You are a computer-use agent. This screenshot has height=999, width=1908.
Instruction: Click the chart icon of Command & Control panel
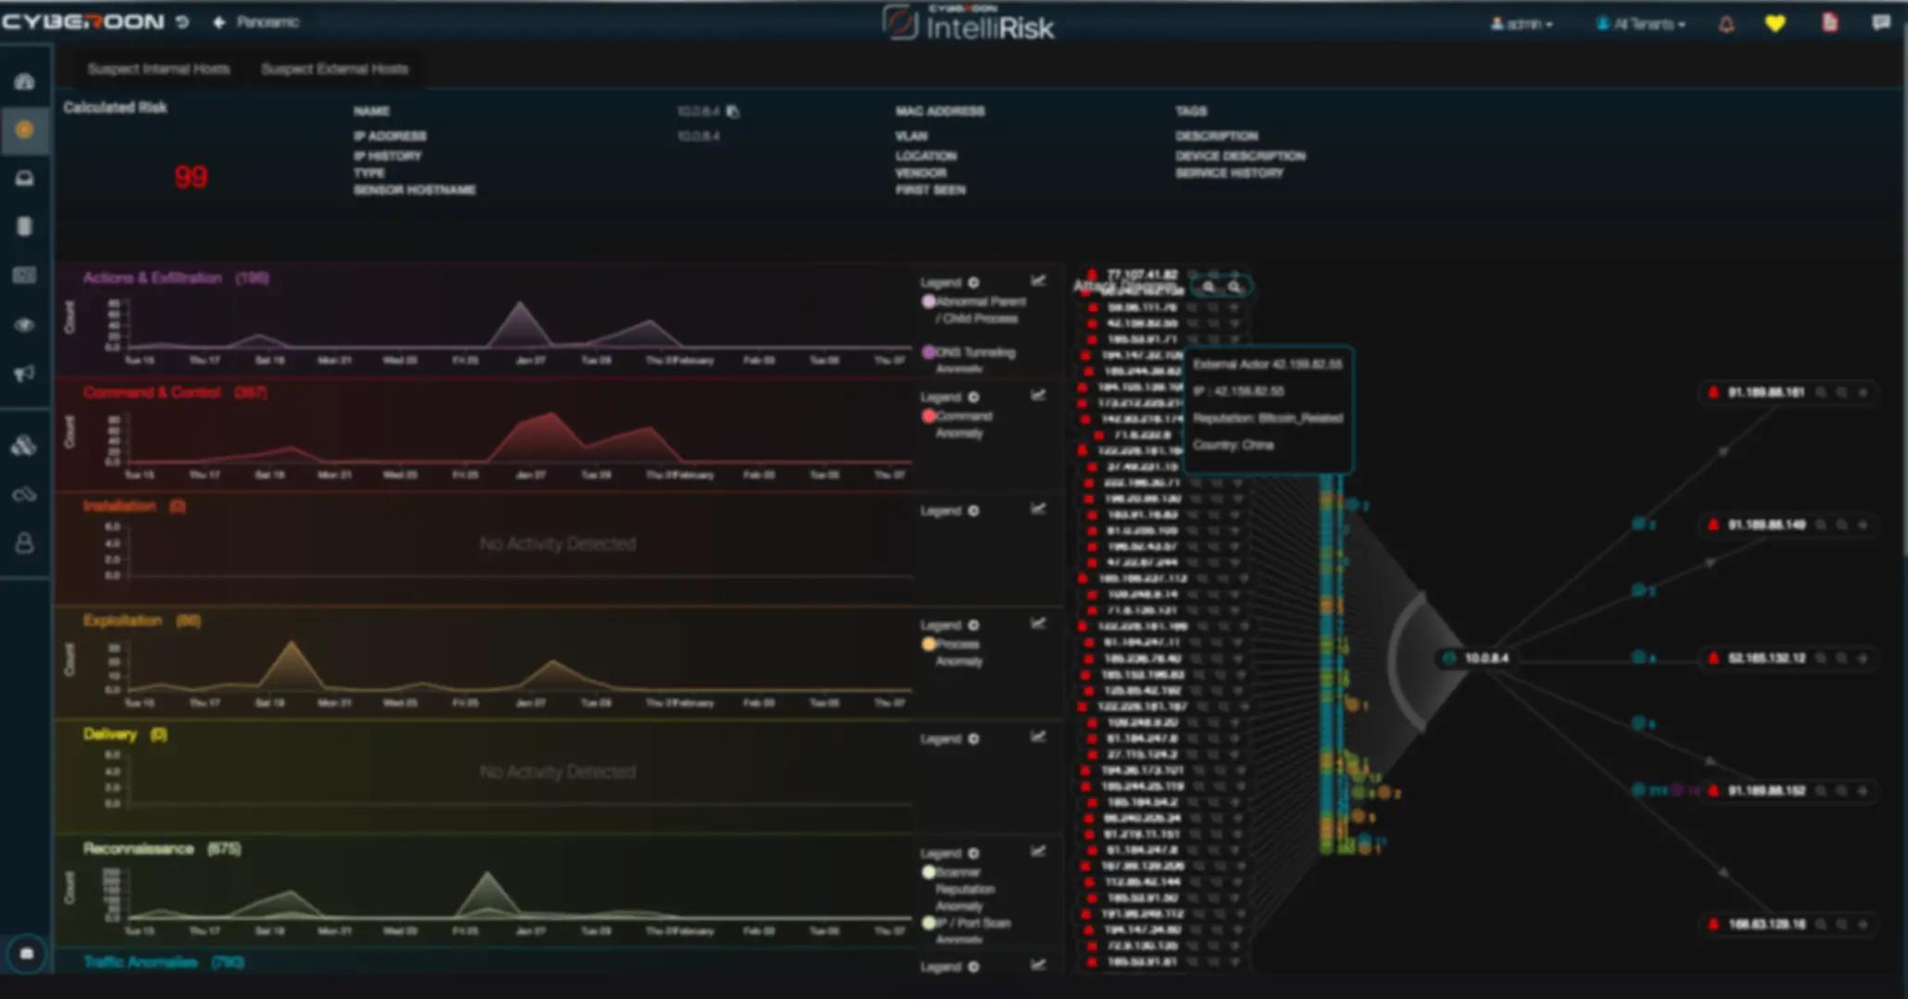[1038, 395]
